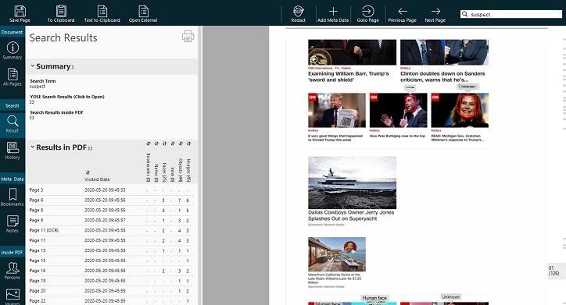
Task: Open the Goto Page tool
Action: (368, 11)
